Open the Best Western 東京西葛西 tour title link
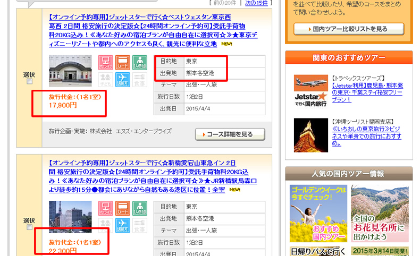420x256 pixels. point(153,30)
